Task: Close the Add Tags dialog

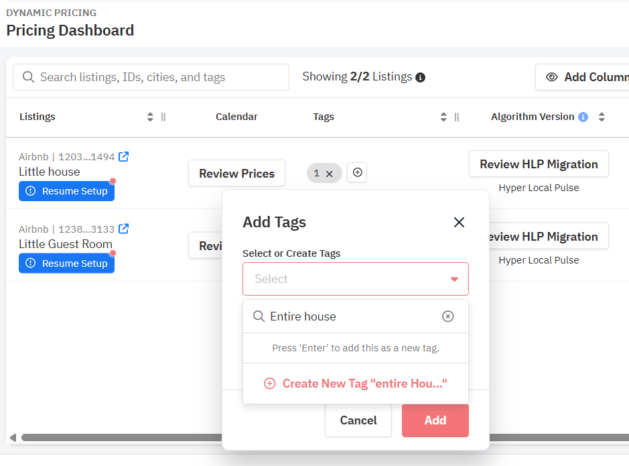Action: click(x=459, y=223)
